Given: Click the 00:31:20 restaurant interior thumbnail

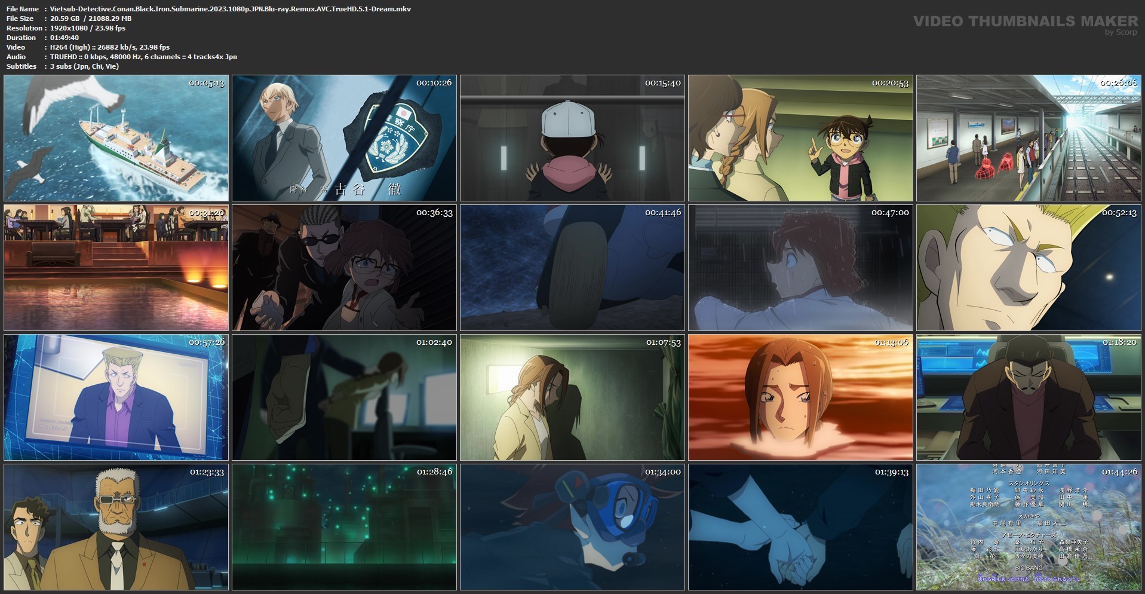Looking at the screenshot, I should coord(116,268).
